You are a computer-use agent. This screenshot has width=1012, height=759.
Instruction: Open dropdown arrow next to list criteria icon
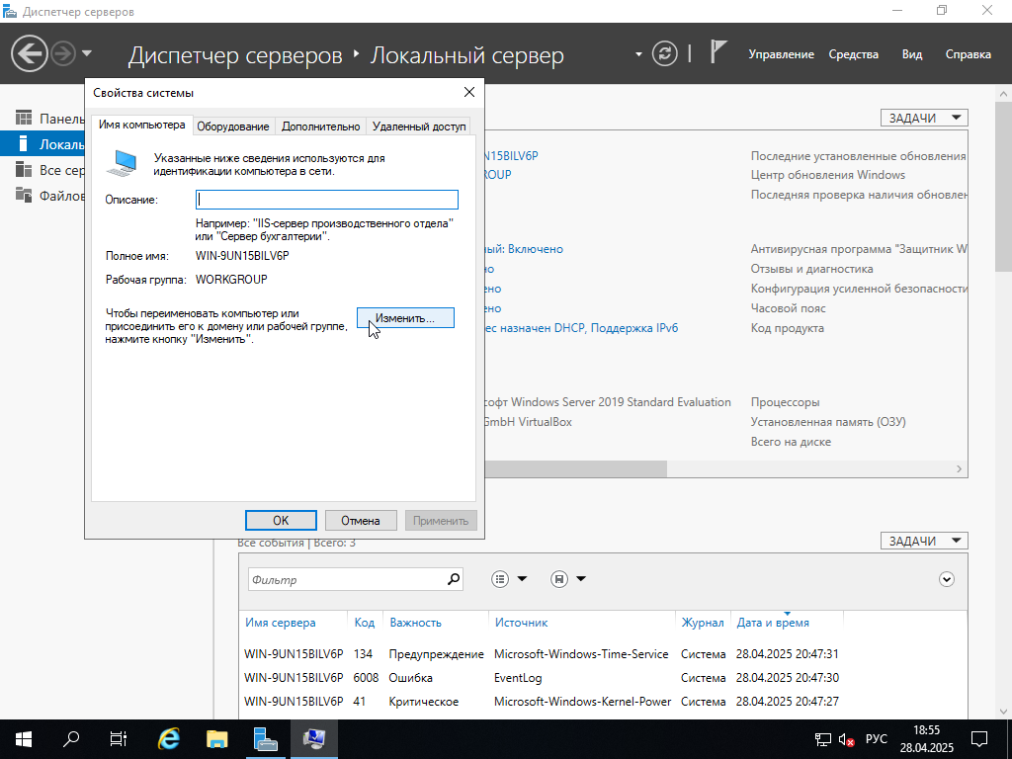522,579
